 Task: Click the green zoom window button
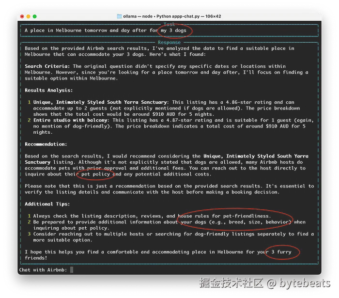click(x=34, y=16)
